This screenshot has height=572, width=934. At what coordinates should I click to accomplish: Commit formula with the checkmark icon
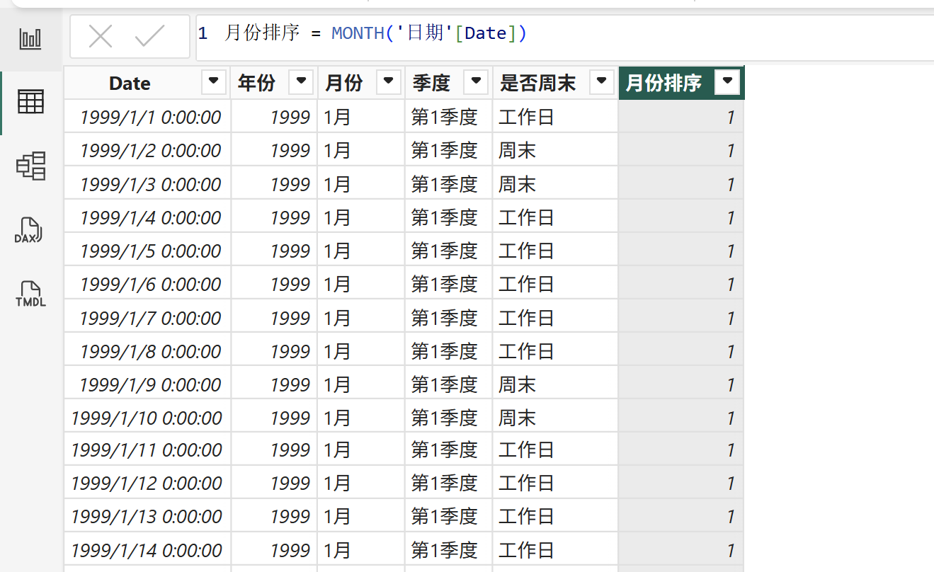149,36
